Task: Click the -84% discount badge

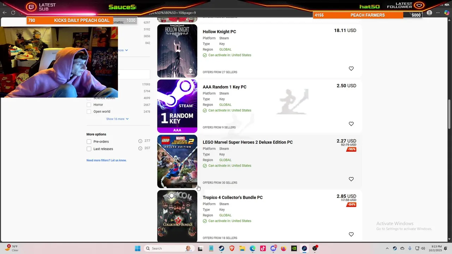Action: click(x=352, y=205)
